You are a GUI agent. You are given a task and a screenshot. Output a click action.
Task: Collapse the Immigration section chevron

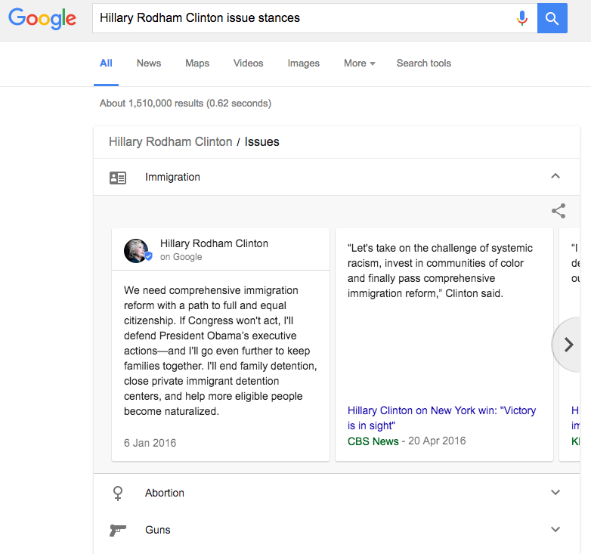[555, 176]
